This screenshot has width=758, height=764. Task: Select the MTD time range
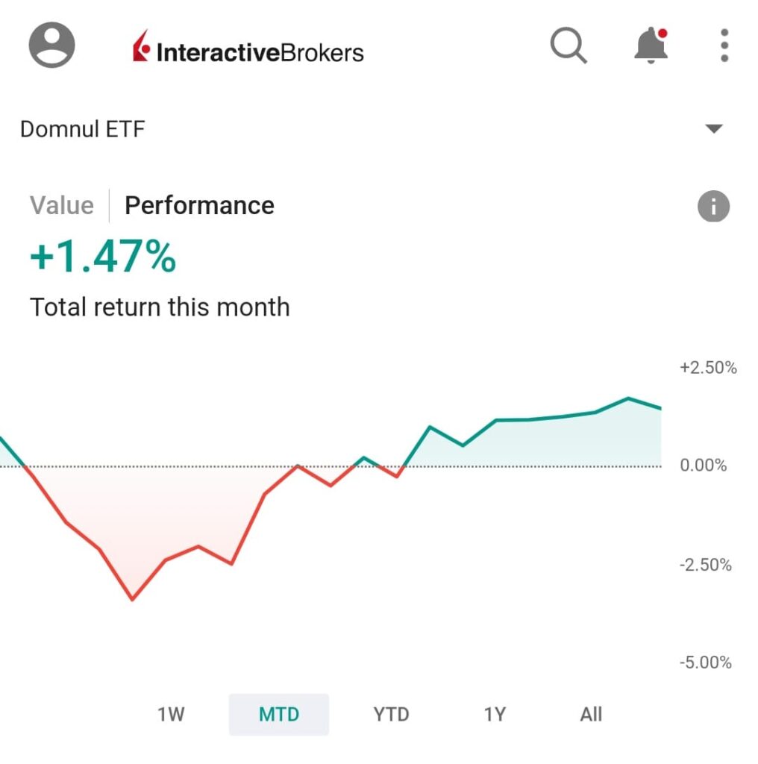coord(279,715)
